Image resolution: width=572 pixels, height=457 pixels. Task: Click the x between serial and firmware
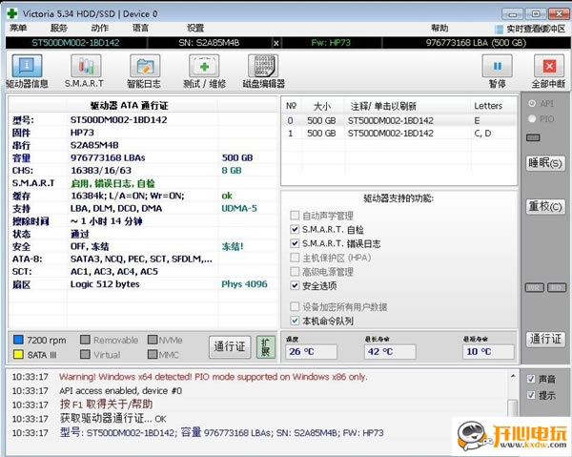pos(276,43)
